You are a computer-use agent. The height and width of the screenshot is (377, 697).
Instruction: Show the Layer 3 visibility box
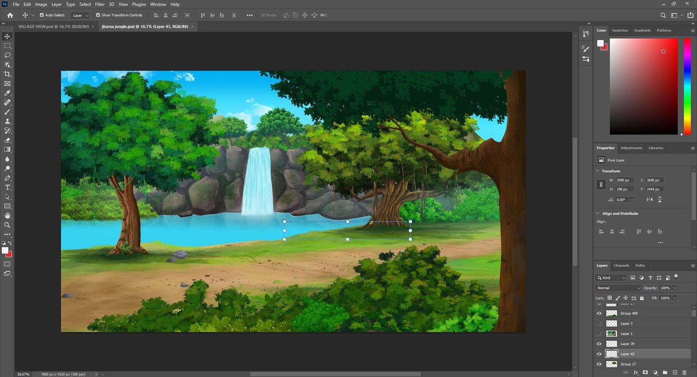pos(599,323)
